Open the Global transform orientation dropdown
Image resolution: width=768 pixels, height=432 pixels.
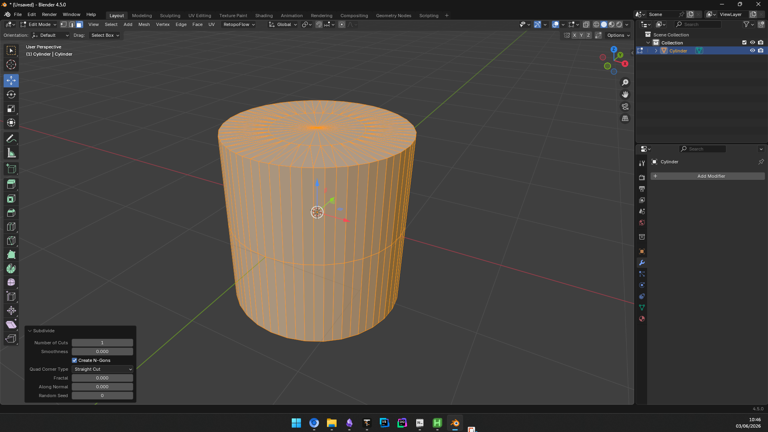point(283,24)
